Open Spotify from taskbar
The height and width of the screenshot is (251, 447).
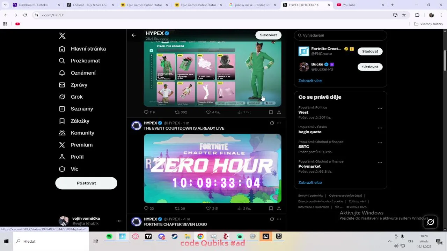pos(109,236)
